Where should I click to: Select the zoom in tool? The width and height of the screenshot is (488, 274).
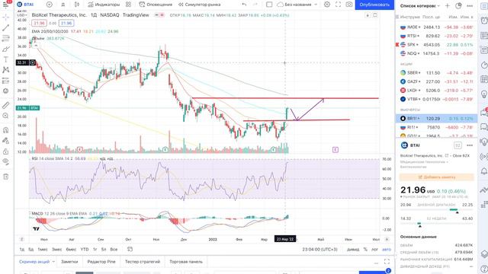coord(5,116)
